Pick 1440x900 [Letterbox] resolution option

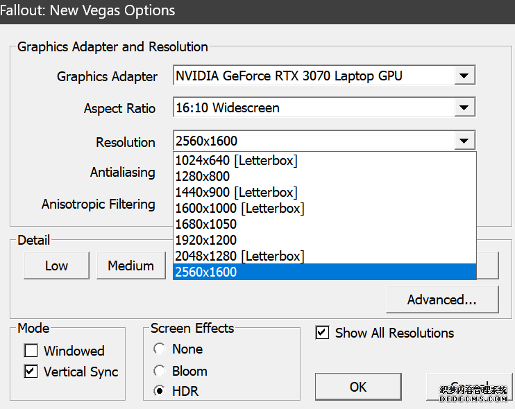tap(236, 192)
